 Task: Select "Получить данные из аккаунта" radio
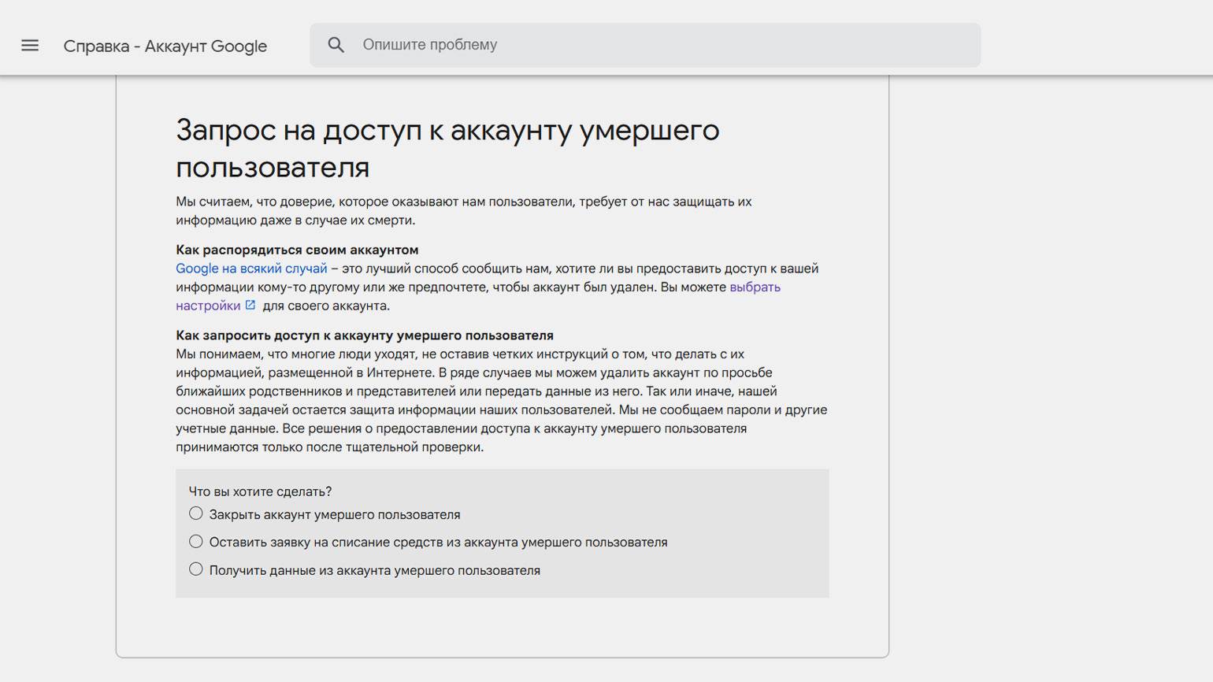[196, 569]
